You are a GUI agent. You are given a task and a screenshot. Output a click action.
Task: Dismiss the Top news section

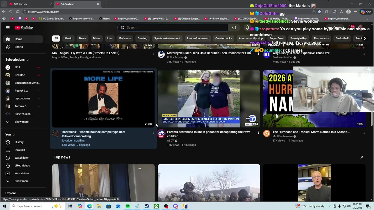point(361,157)
